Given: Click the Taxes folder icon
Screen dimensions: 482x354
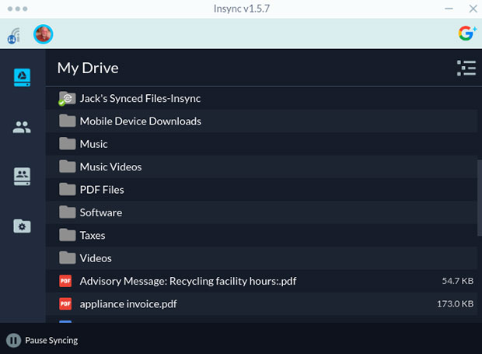Looking at the screenshot, I should (x=68, y=235).
